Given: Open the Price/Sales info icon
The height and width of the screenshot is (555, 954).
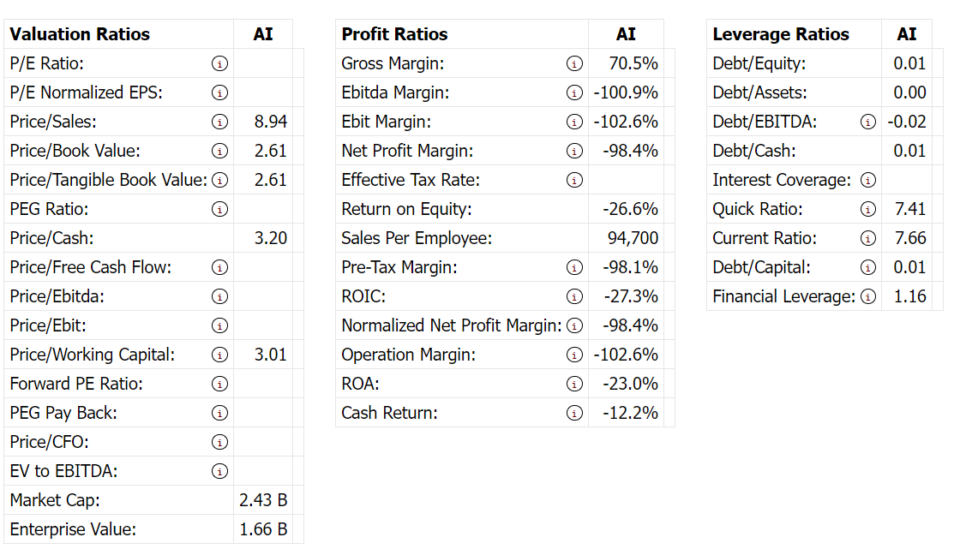Looking at the screenshot, I should tap(220, 122).
